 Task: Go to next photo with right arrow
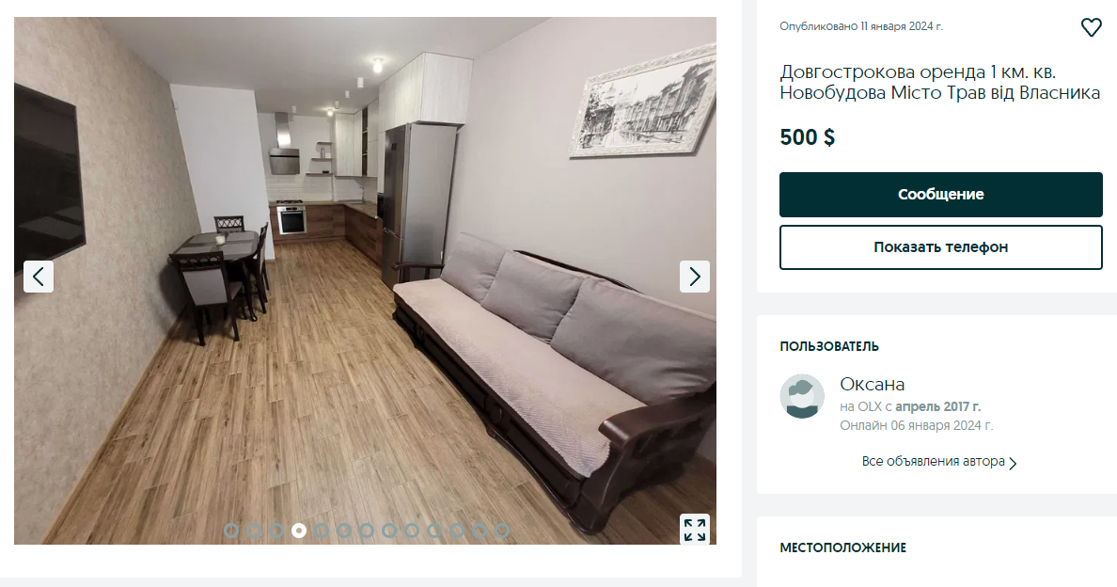click(x=695, y=277)
